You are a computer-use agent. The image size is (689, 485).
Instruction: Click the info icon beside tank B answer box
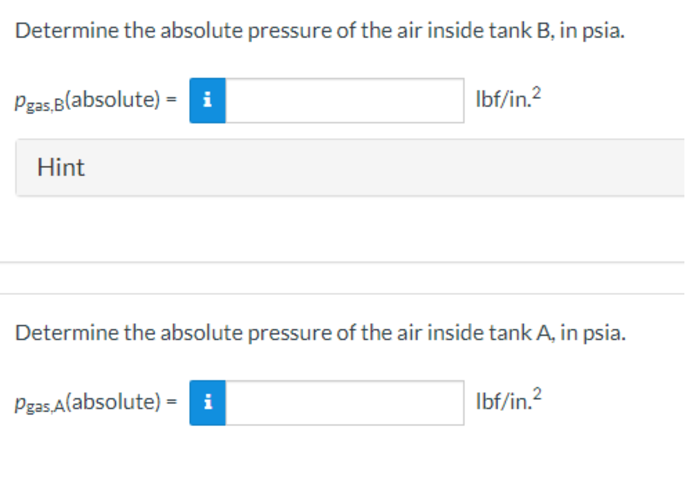pyautogui.click(x=207, y=100)
